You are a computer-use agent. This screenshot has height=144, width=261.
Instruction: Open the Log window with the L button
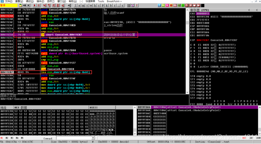(75, 6)
